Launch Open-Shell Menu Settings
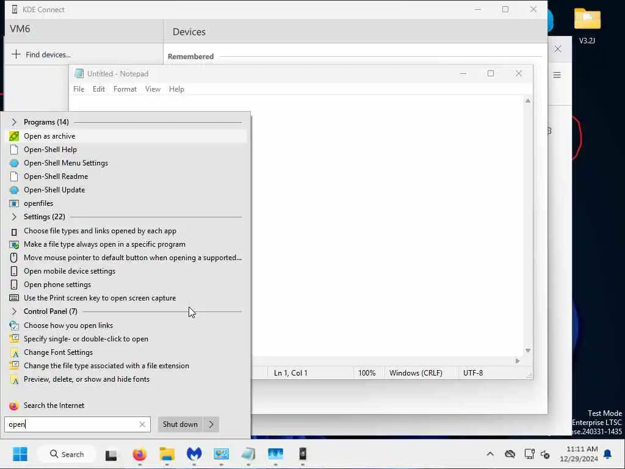 [x=127, y=163]
